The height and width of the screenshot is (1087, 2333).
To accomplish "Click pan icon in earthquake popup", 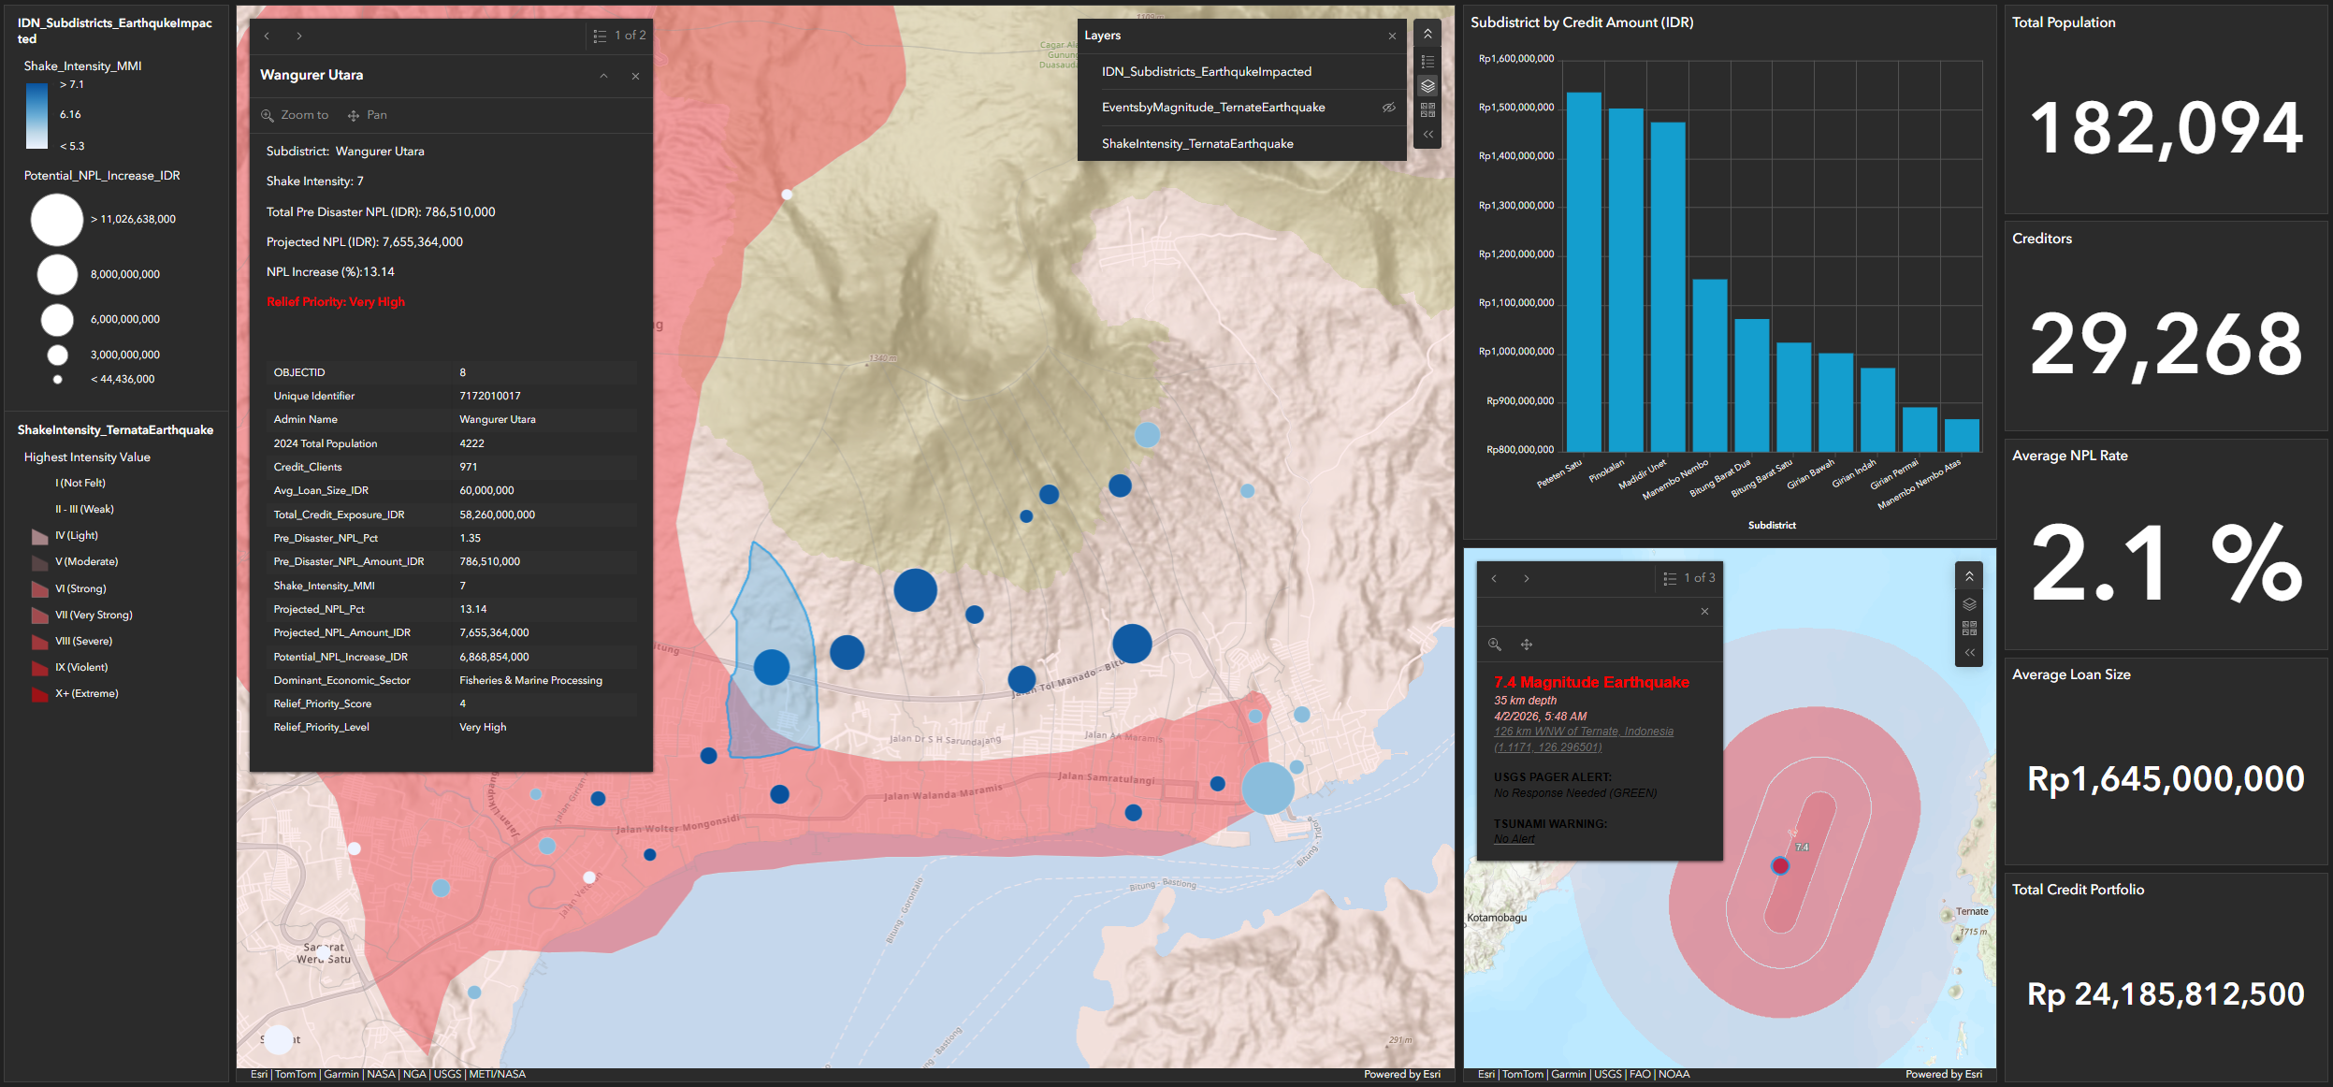I will (x=1527, y=645).
